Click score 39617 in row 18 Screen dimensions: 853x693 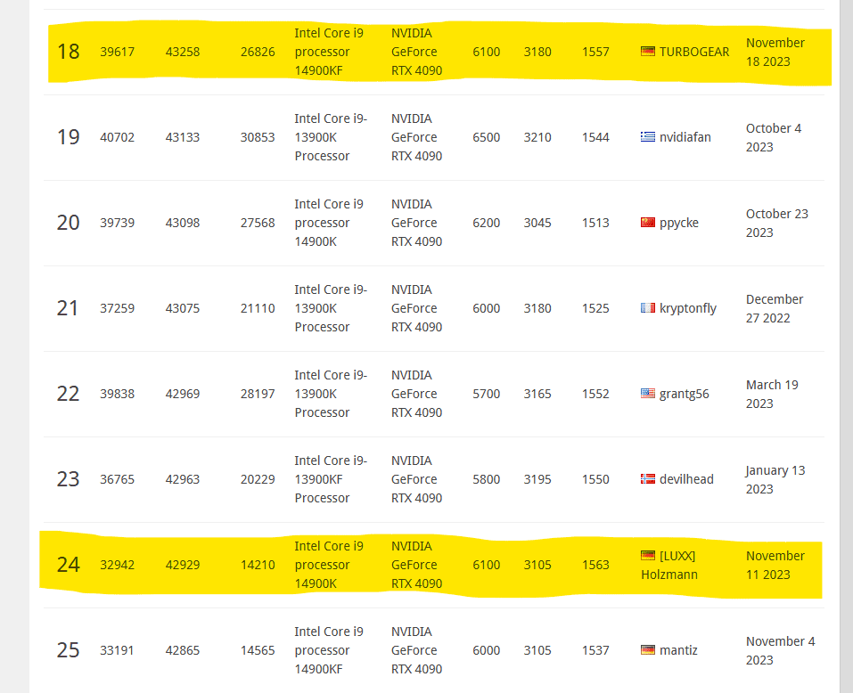(117, 52)
